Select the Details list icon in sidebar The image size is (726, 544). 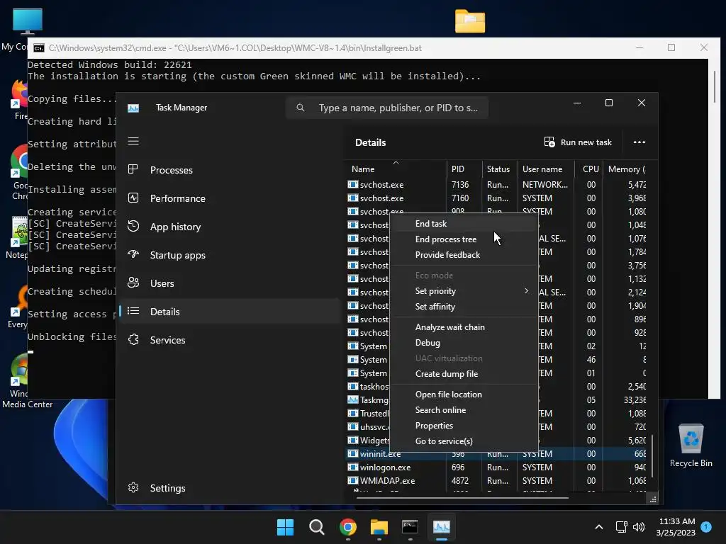tap(133, 311)
